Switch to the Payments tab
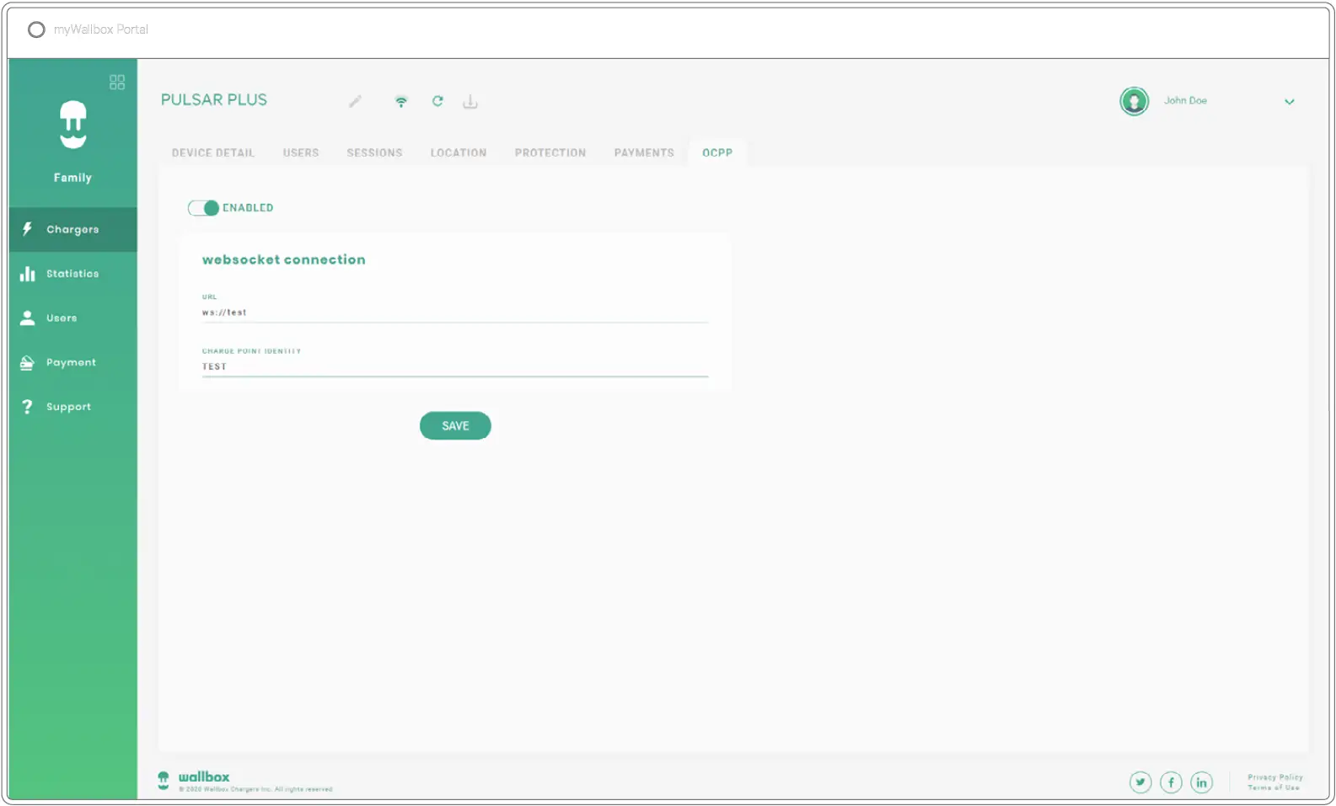 pyautogui.click(x=644, y=152)
